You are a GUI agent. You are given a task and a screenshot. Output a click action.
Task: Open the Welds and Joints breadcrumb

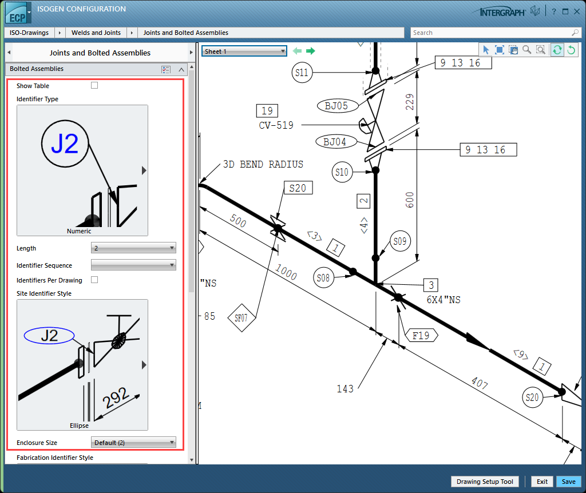click(x=96, y=33)
